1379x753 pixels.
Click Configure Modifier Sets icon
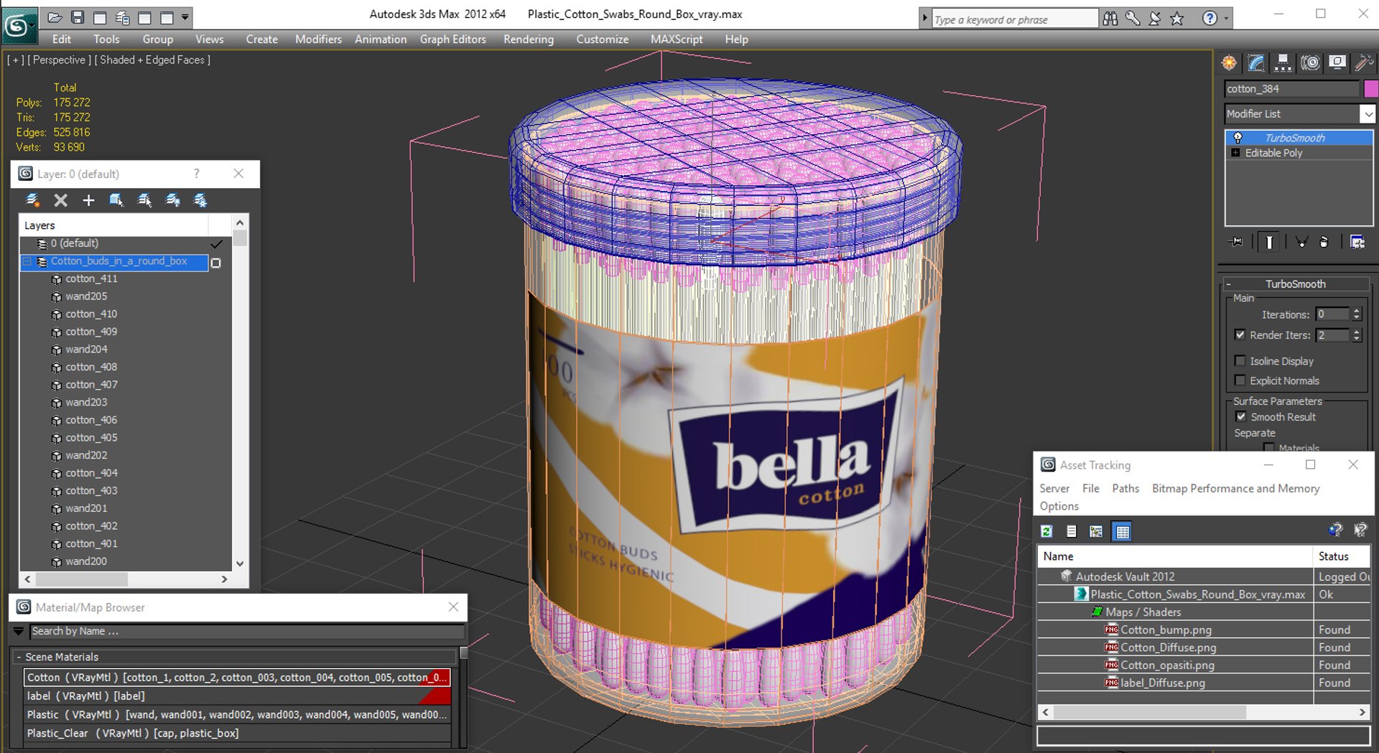coord(1357,242)
